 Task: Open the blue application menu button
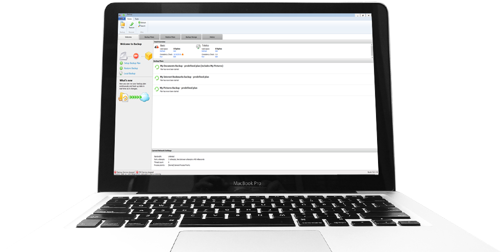pyautogui.click(x=122, y=19)
